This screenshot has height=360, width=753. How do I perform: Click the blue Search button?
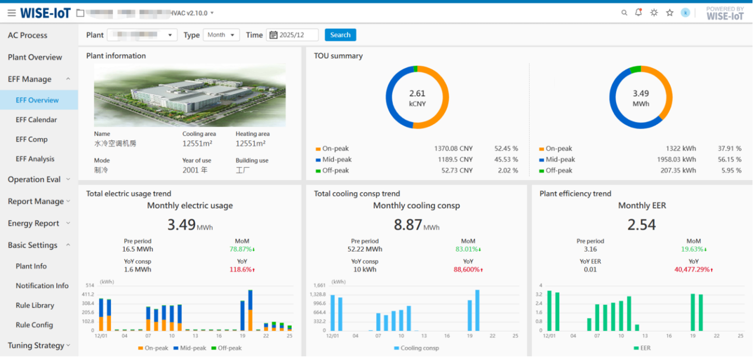[340, 35]
